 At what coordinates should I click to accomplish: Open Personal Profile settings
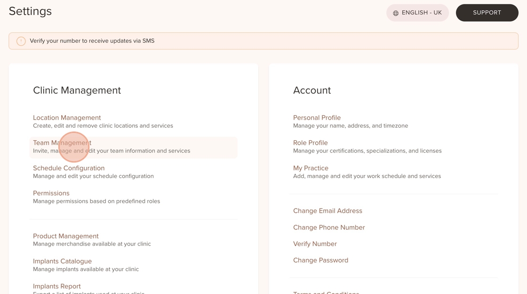click(x=317, y=118)
